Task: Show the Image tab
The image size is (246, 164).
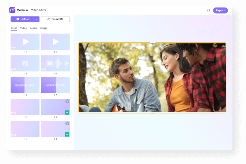Action: click(x=43, y=28)
